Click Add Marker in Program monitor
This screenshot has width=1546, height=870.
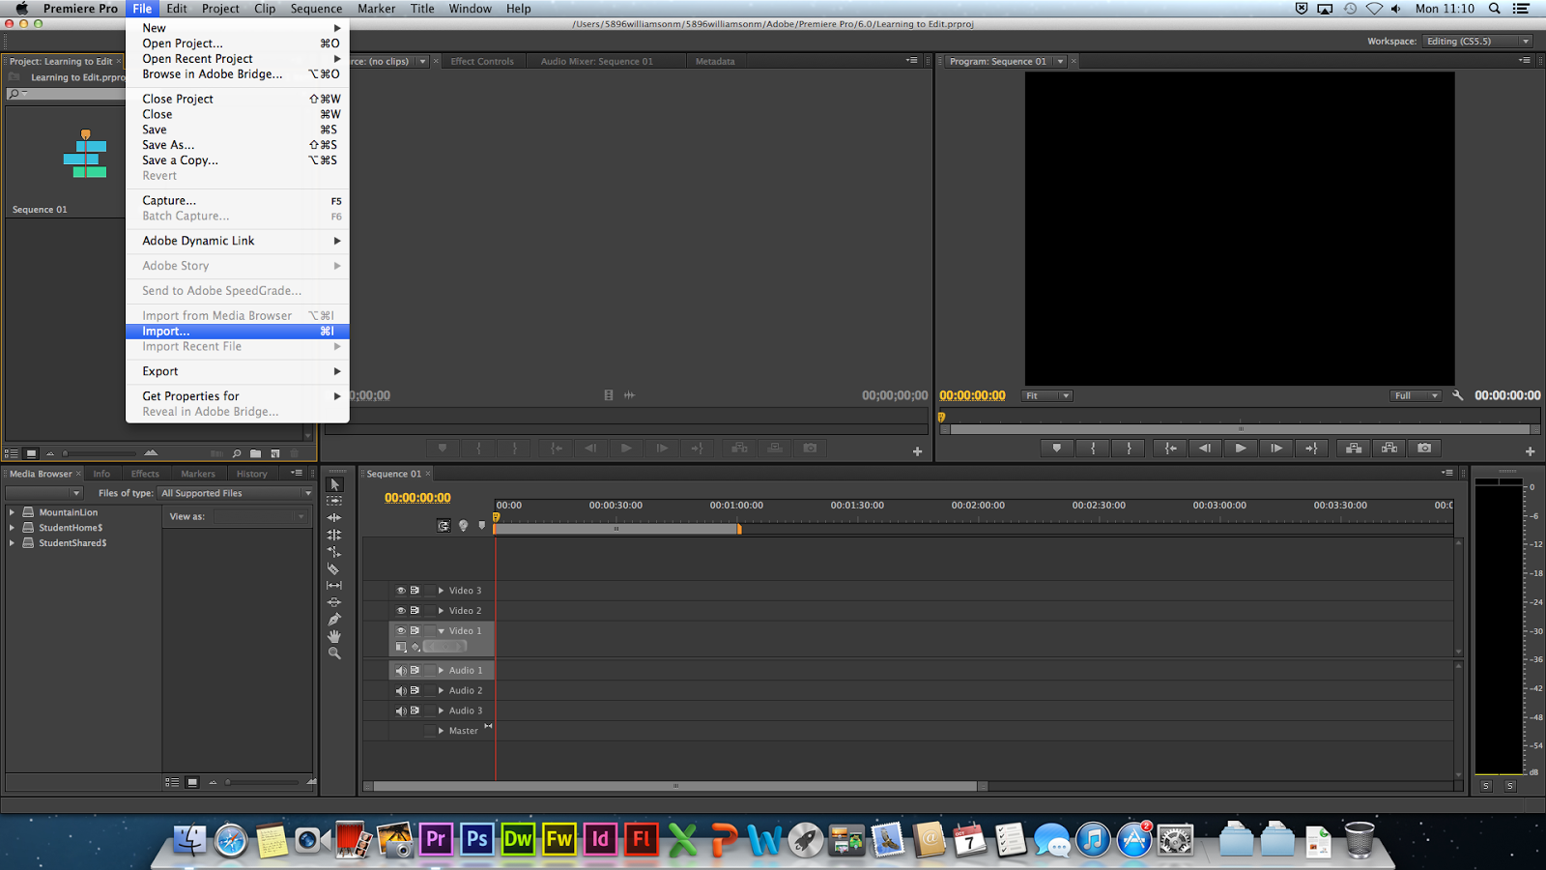click(1057, 449)
